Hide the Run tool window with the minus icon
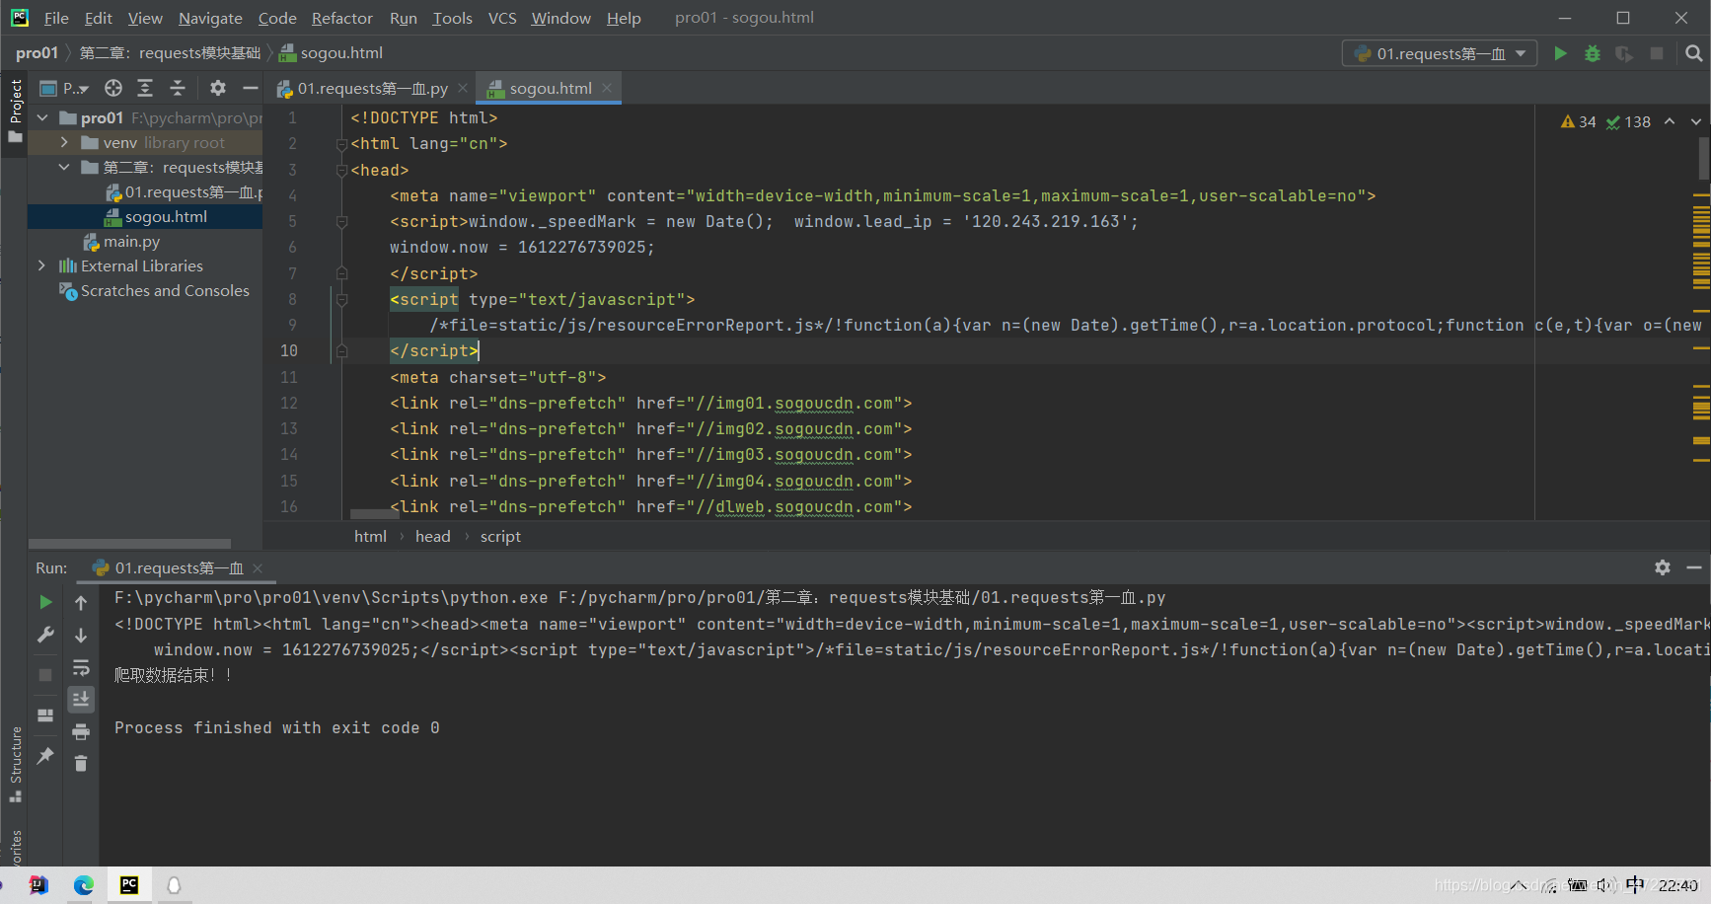This screenshot has height=904, width=1711. point(1694,567)
